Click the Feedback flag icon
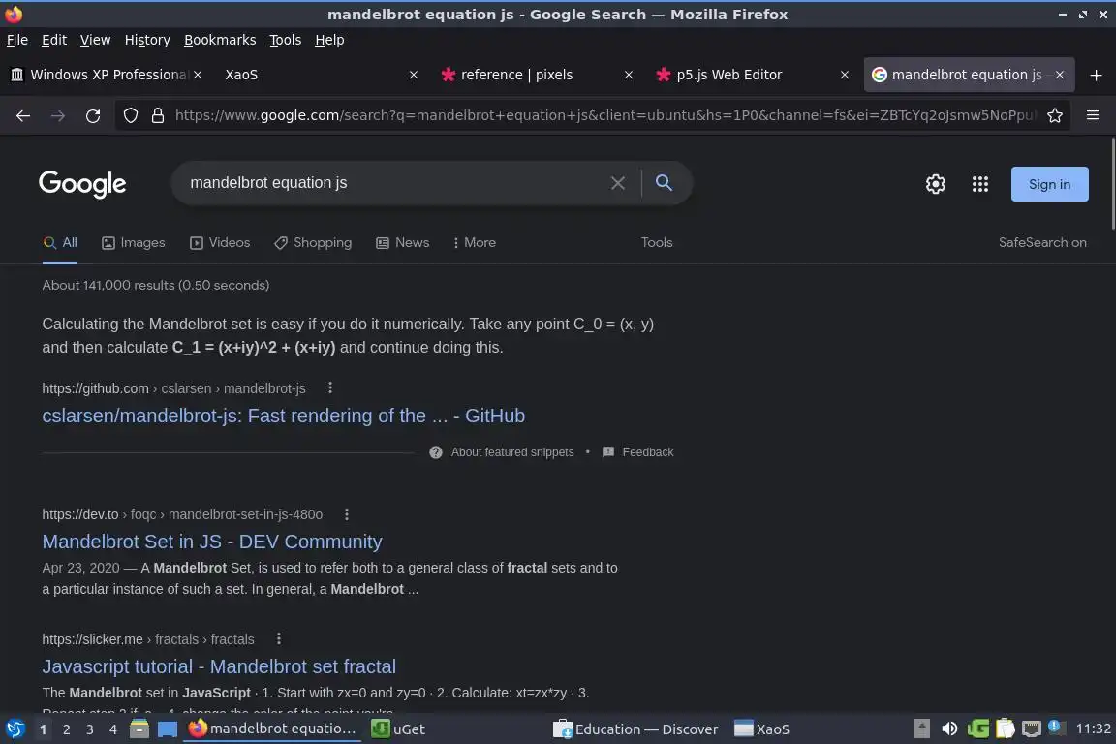Screen dimensions: 1116x744 [x=607, y=452]
